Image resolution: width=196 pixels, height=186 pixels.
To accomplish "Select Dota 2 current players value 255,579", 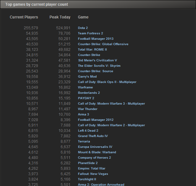I will 31,28.
